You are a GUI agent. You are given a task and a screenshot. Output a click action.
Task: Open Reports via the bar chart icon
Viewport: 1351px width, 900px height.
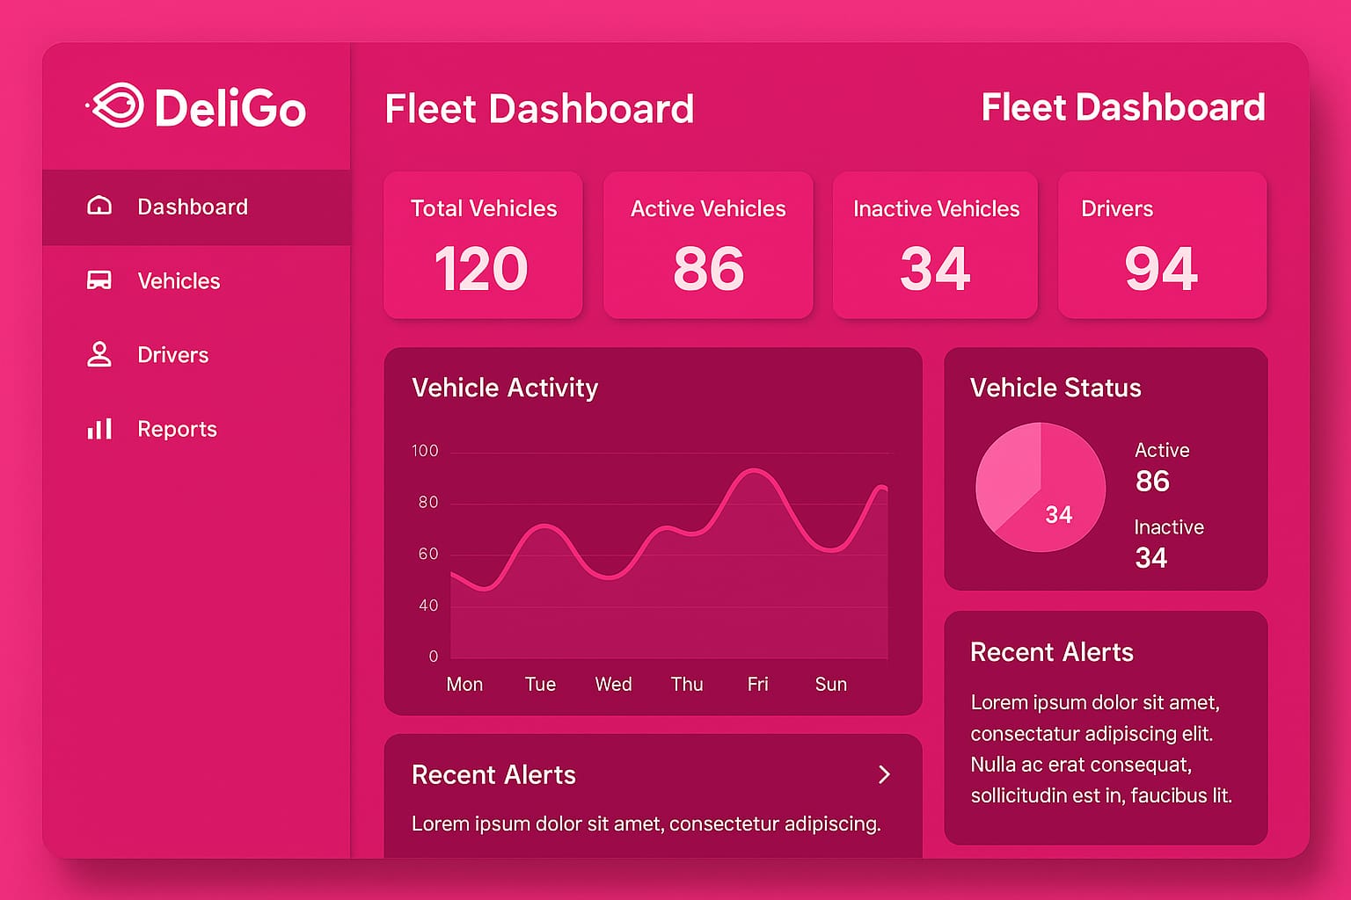pos(99,428)
